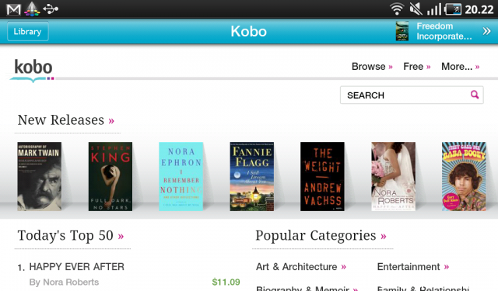Tap the Wi-Fi signal icon
Viewport: 498px width, 291px height.
[397, 9]
